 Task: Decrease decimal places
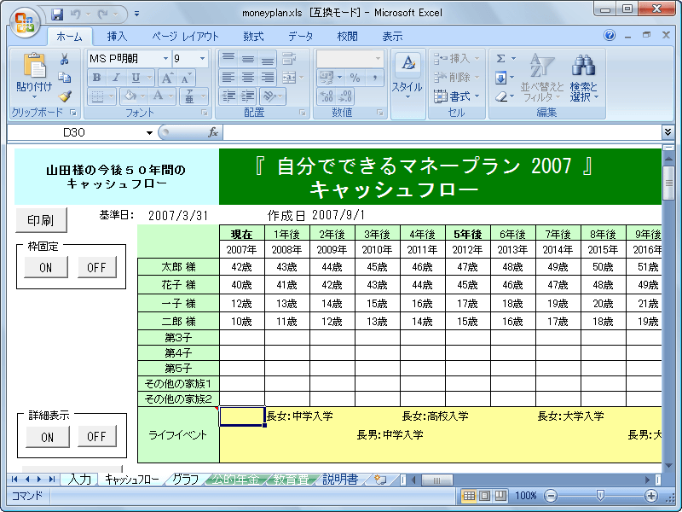point(345,96)
